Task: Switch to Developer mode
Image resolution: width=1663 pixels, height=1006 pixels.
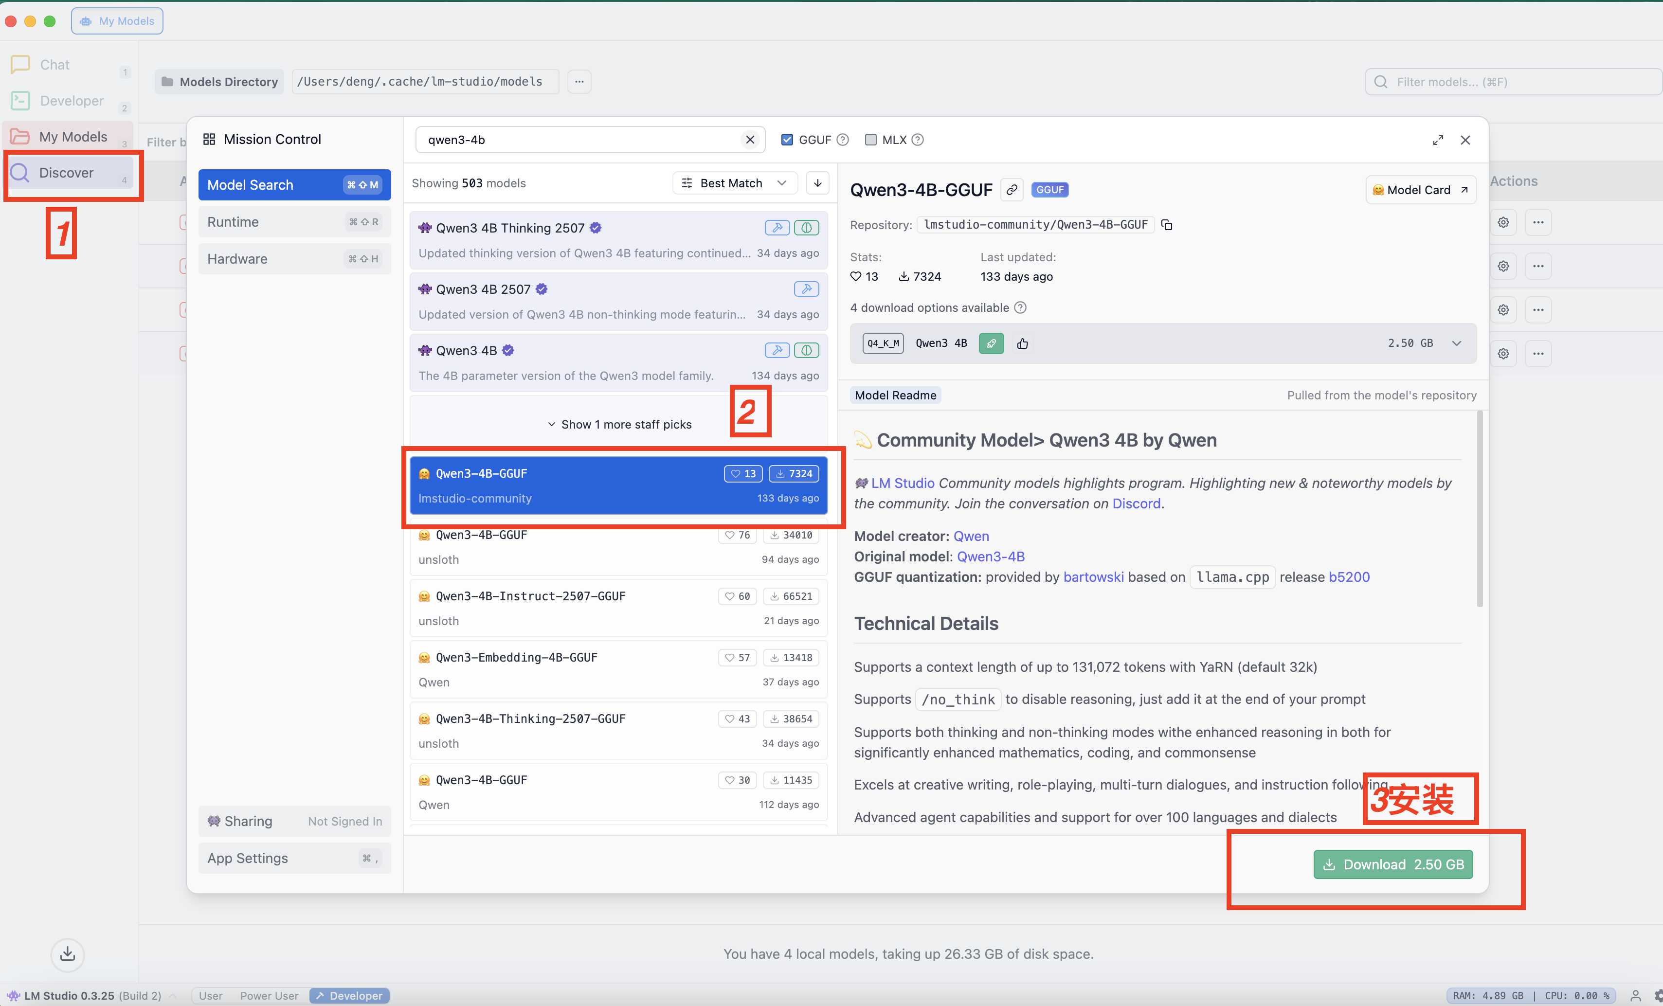Action: point(349,995)
